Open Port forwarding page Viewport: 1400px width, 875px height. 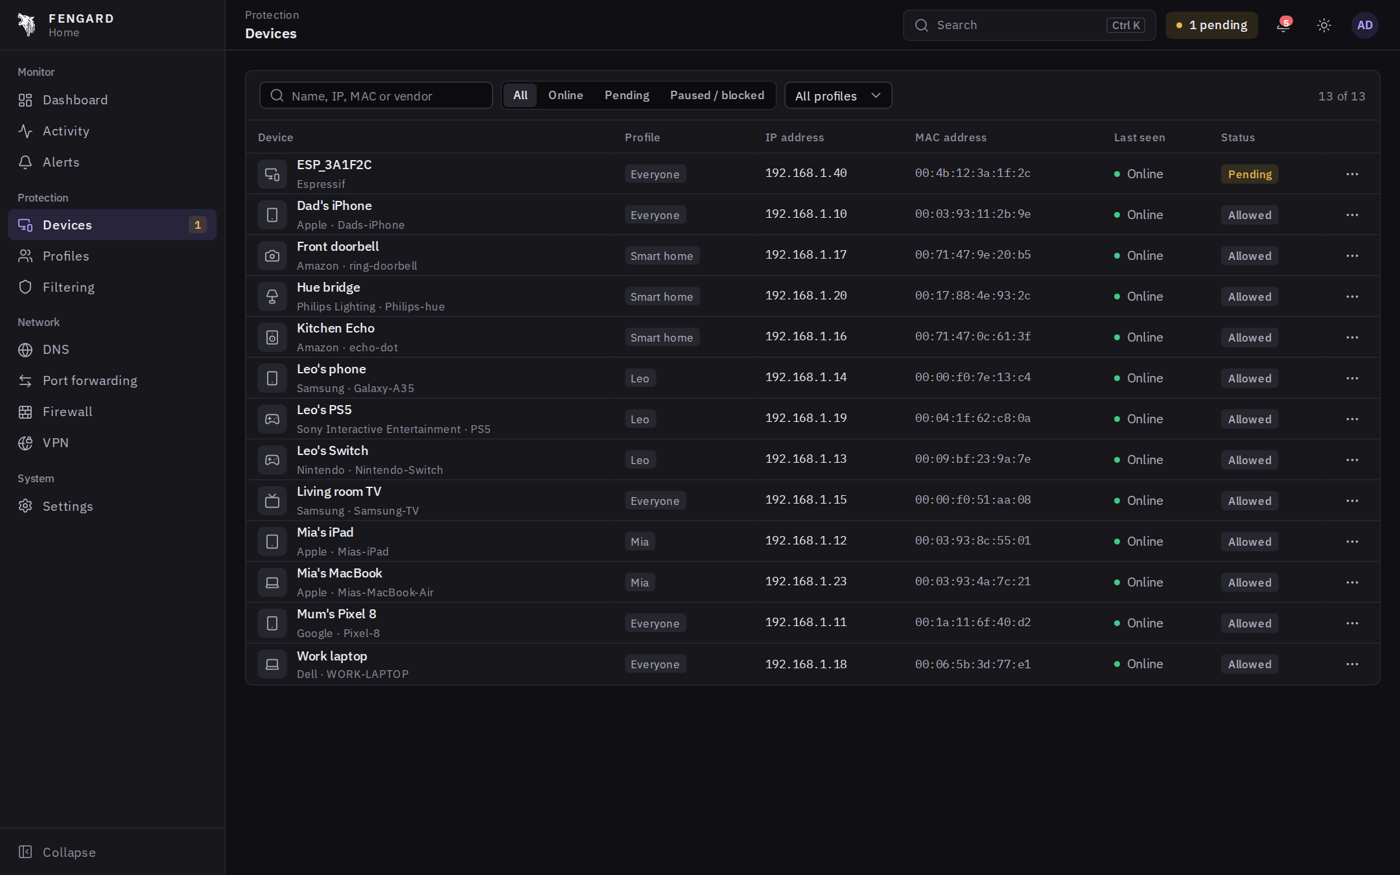[x=112, y=380]
